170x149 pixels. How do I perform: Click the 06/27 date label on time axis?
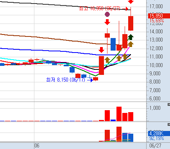pos(155,145)
